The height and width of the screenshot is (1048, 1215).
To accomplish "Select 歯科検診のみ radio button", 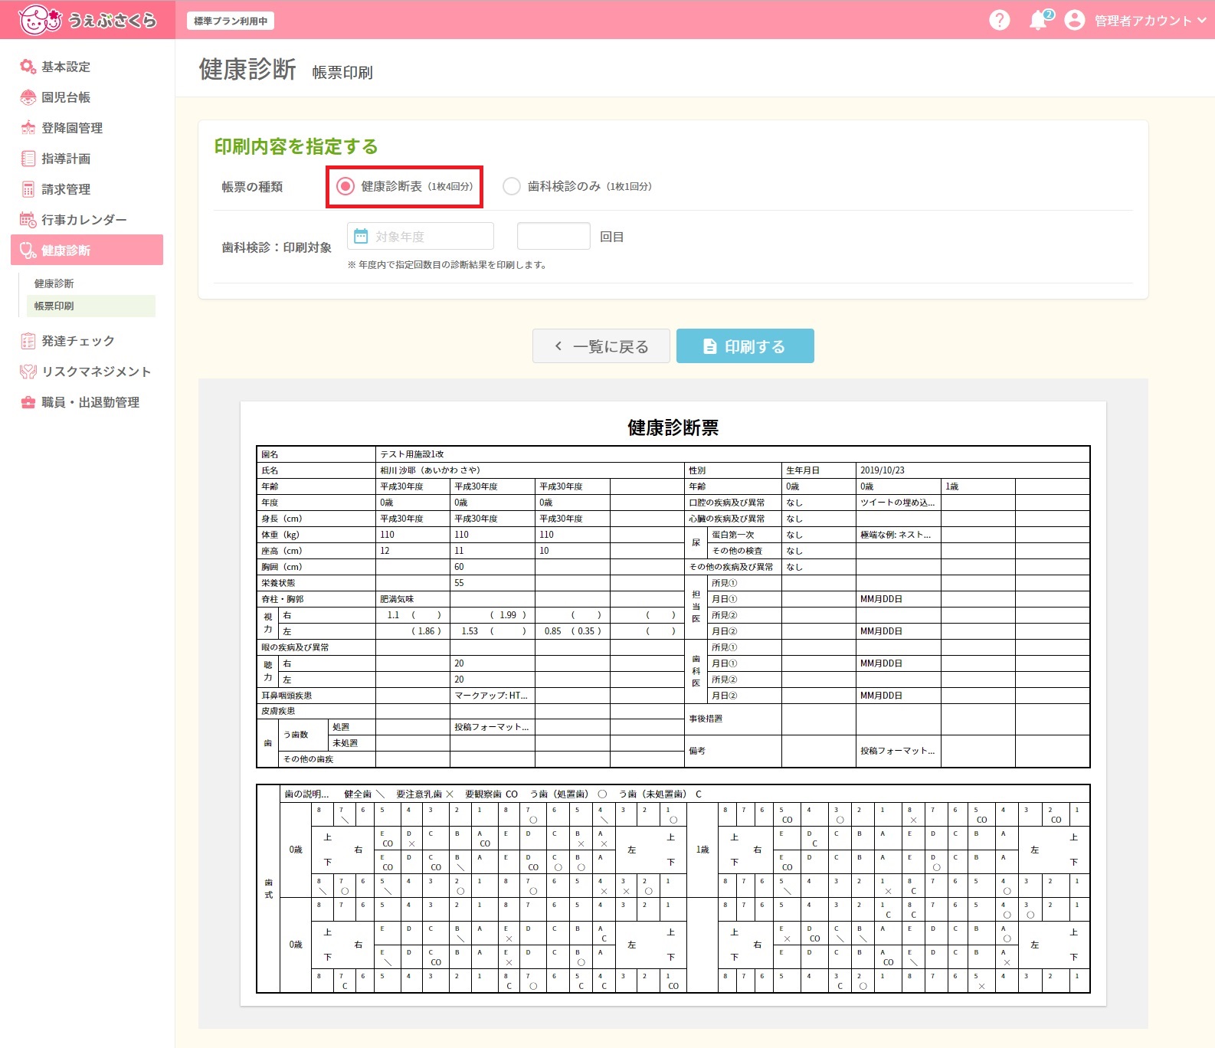I will [x=512, y=186].
